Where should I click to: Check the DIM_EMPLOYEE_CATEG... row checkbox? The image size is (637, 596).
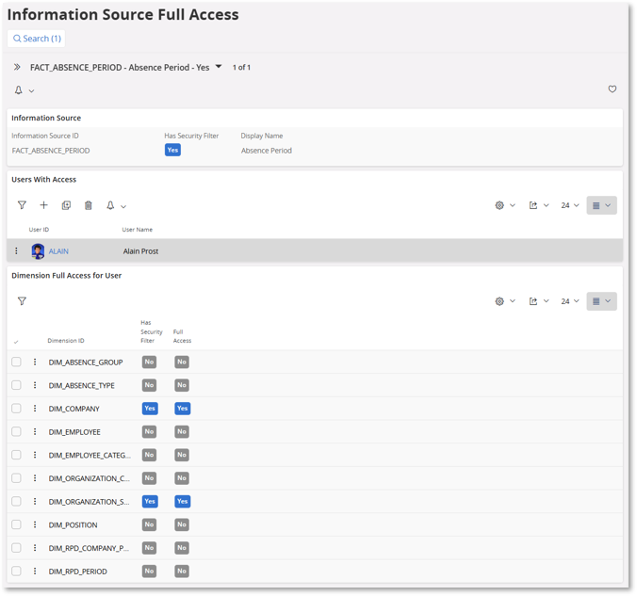[x=16, y=455]
